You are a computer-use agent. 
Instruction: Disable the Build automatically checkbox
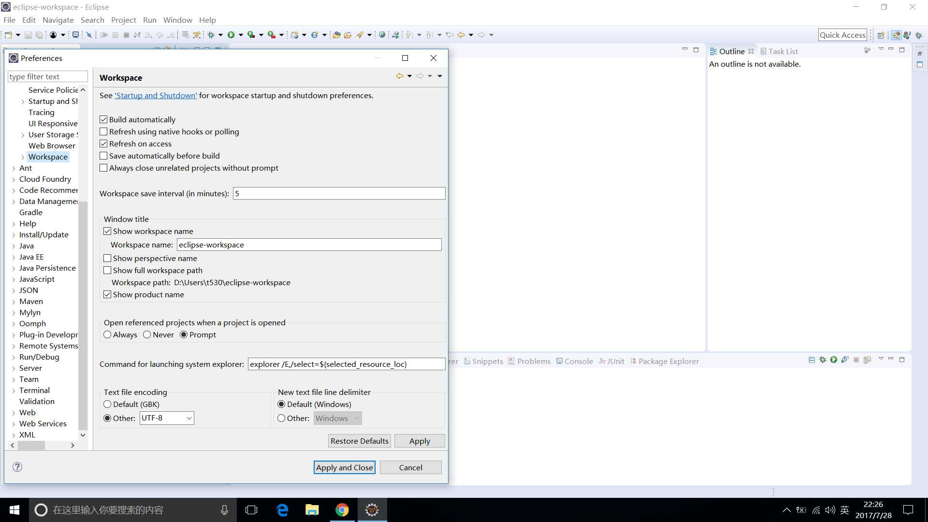[103, 119]
